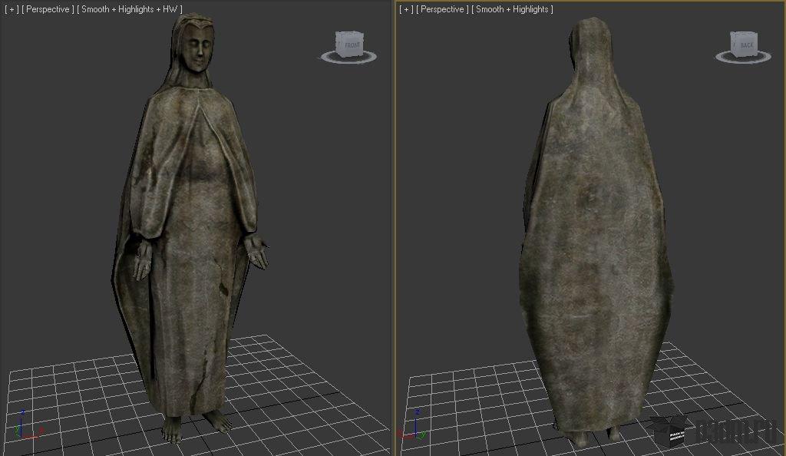Click the statue's downturned hand in the left viewport
This screenshot has height=456, width=786.
click(x=143, y=262)
